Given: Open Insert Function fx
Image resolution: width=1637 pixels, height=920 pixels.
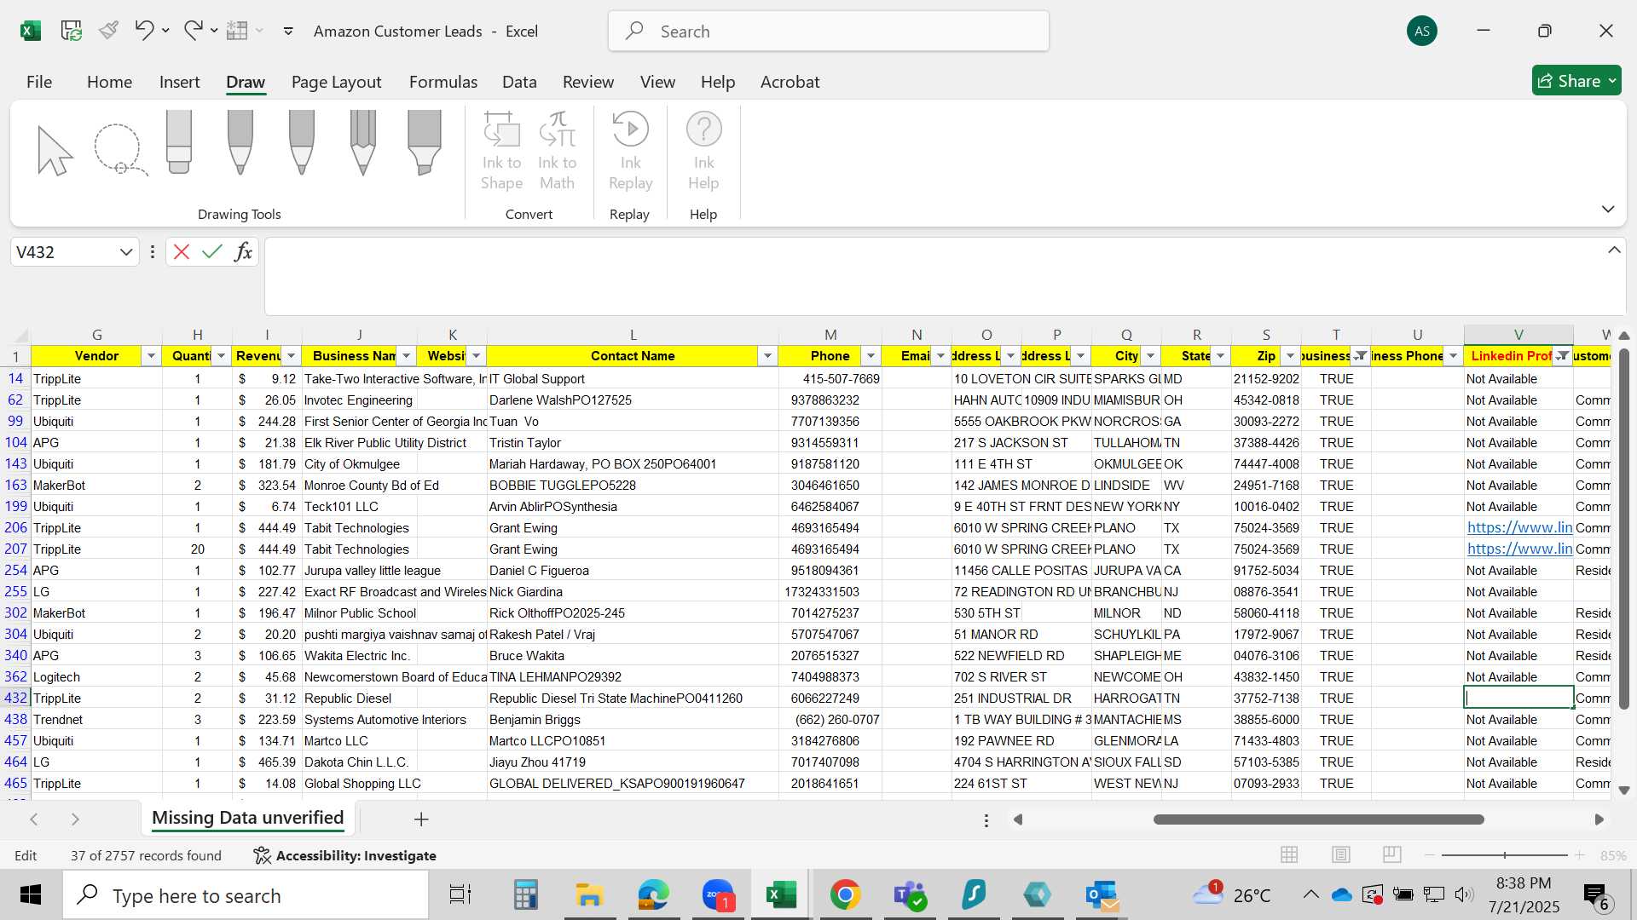Looking at the screenshot, I should [244, 252].
